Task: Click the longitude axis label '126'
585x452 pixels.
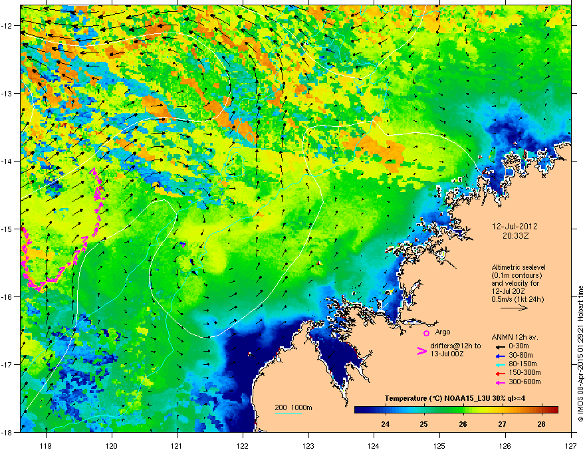Action: tap(505, 445)
